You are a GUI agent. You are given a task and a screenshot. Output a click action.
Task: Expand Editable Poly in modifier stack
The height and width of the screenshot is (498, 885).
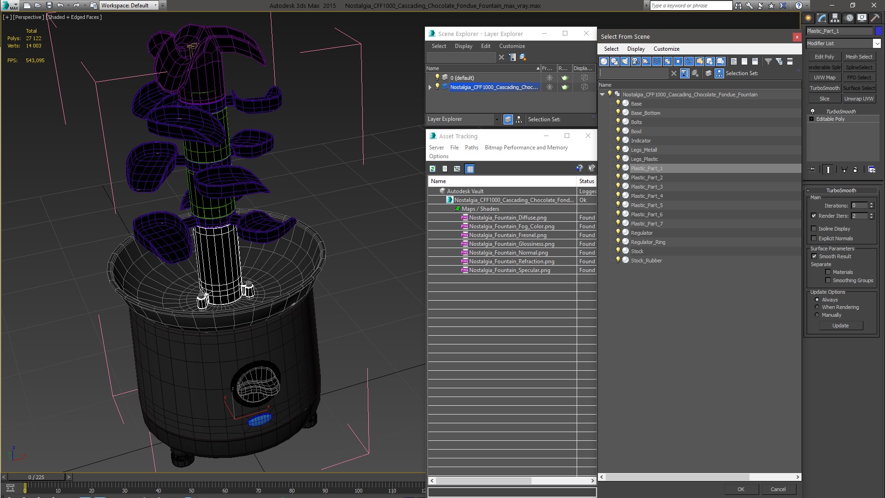(812, 119)
